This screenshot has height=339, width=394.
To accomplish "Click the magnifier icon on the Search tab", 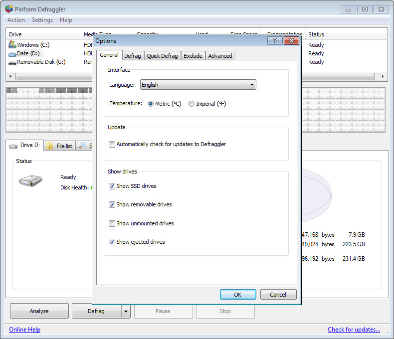I will point(82,146).
